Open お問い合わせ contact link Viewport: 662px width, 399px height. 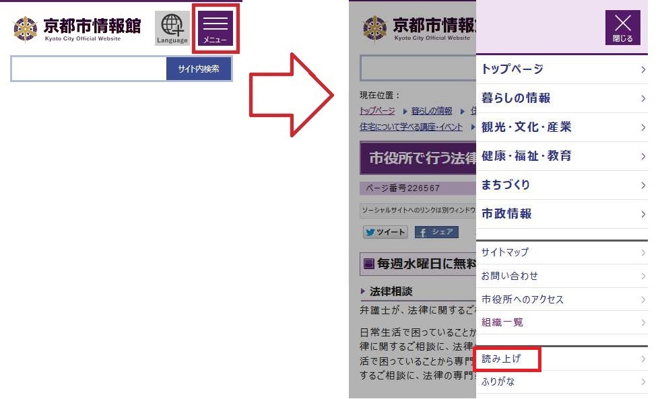point(562,276)
